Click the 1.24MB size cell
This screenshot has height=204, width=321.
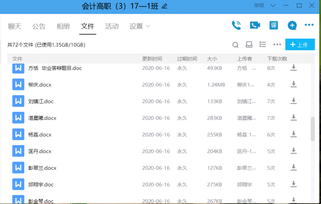point(216,85)
